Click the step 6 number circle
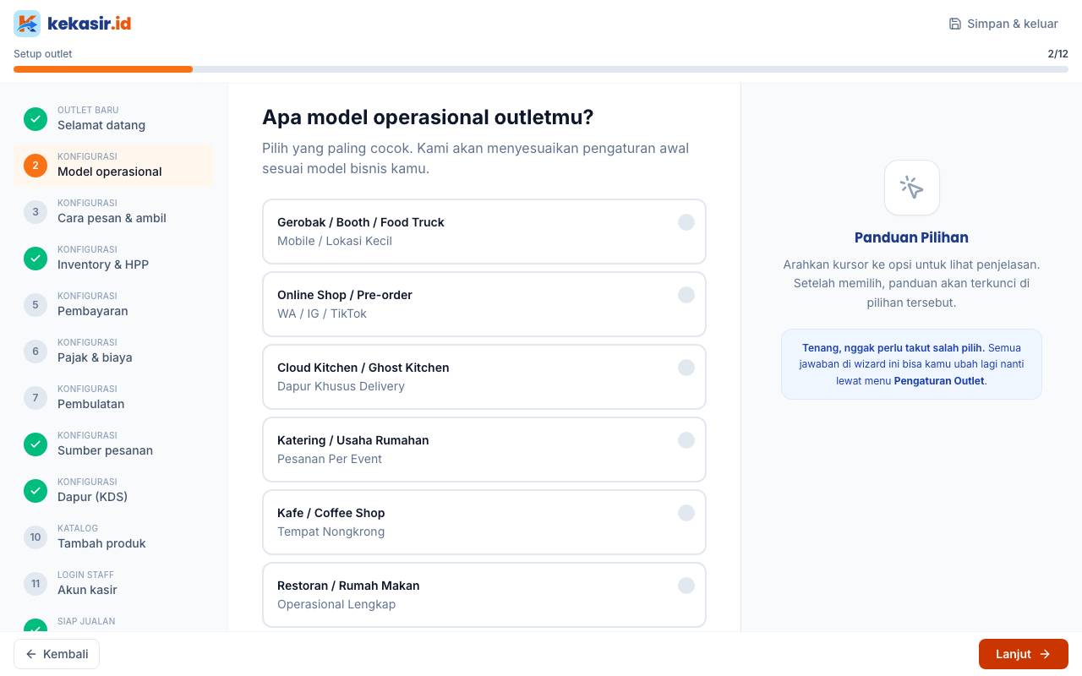 point(36,352)
